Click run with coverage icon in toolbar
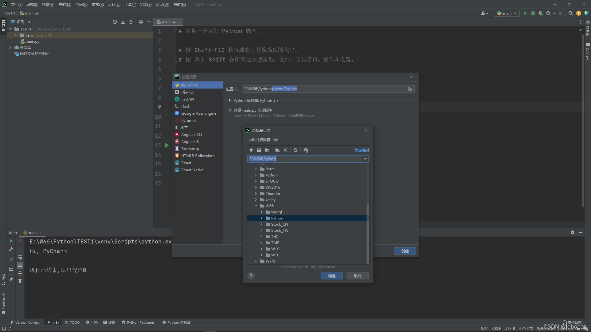This screenshot has width=591, height=332. tap(541, 13)
